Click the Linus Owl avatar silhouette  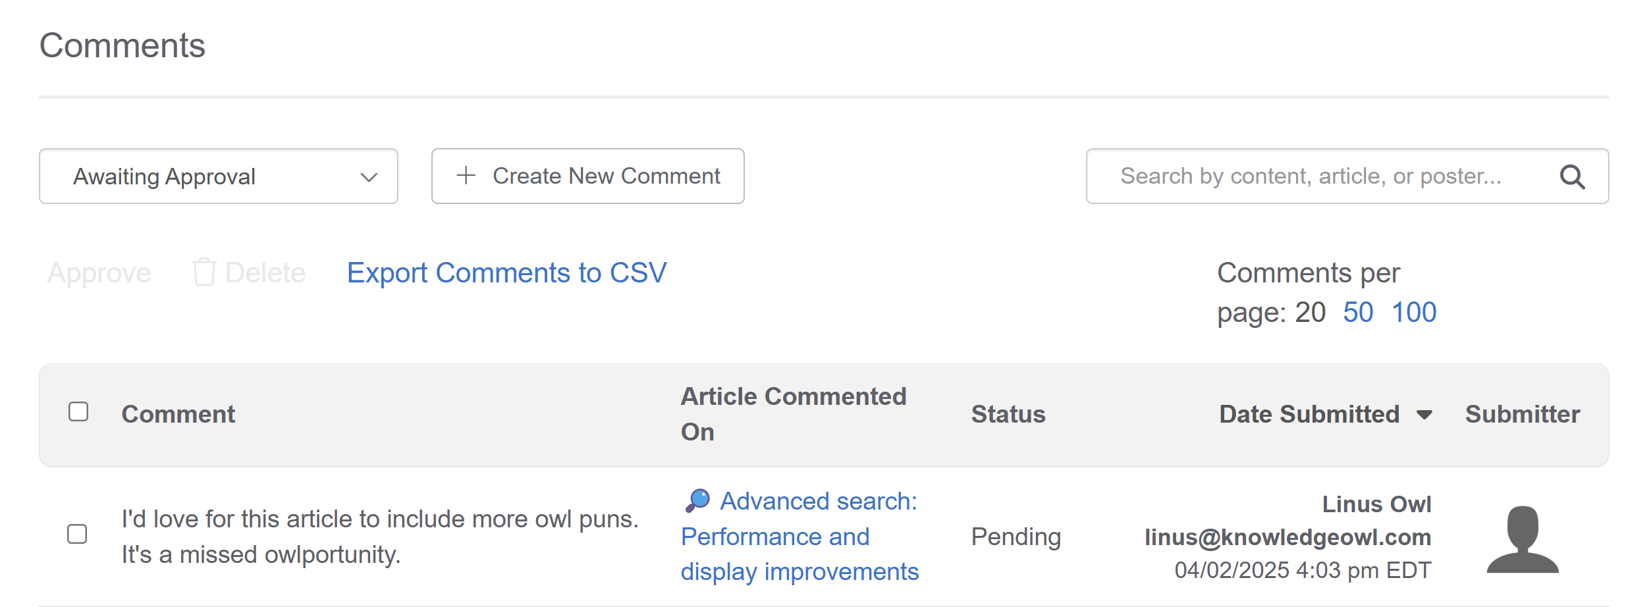click(x=1523, y=539)
